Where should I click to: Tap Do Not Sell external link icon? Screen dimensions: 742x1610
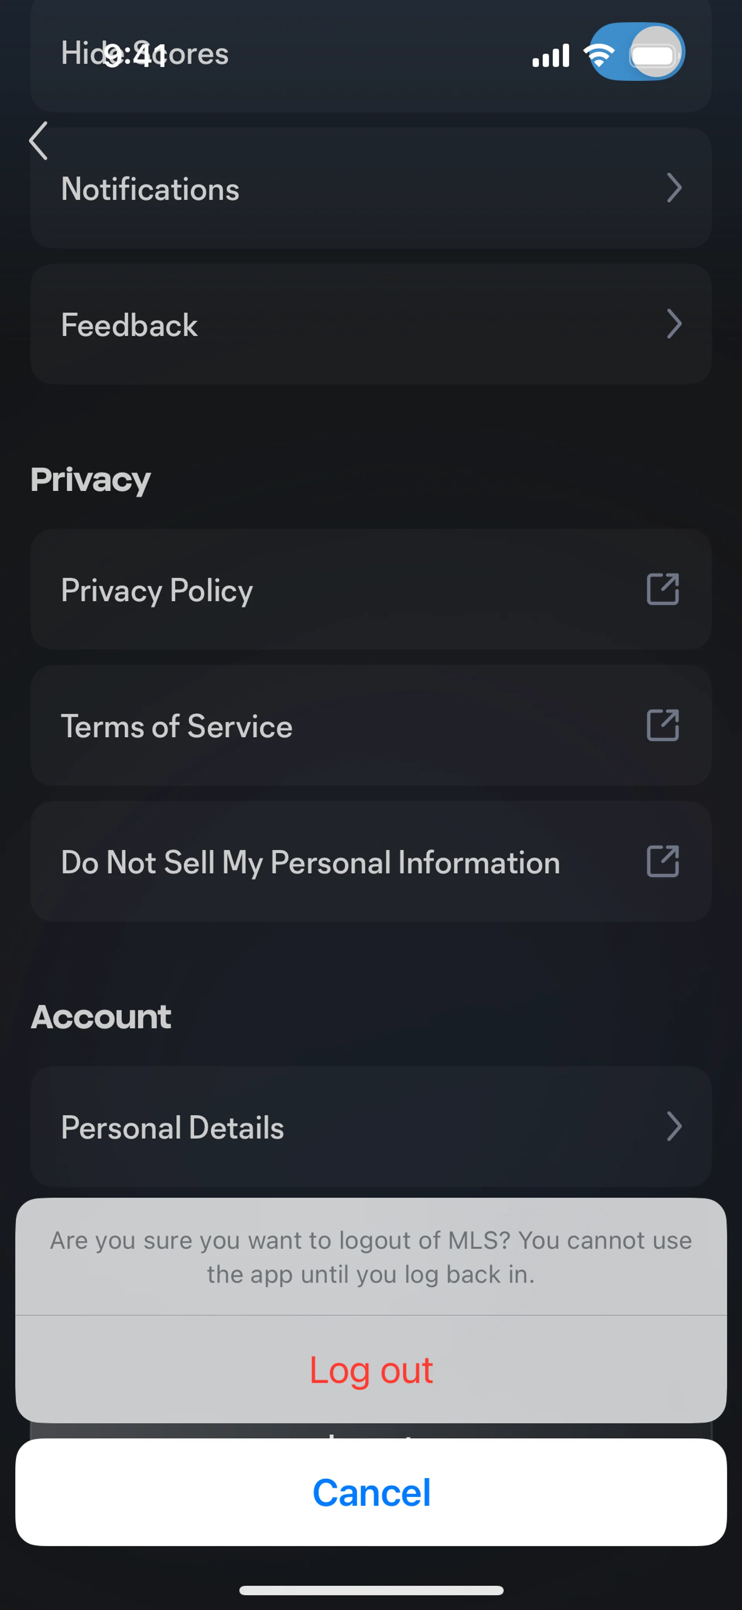(x=662, y=861)
